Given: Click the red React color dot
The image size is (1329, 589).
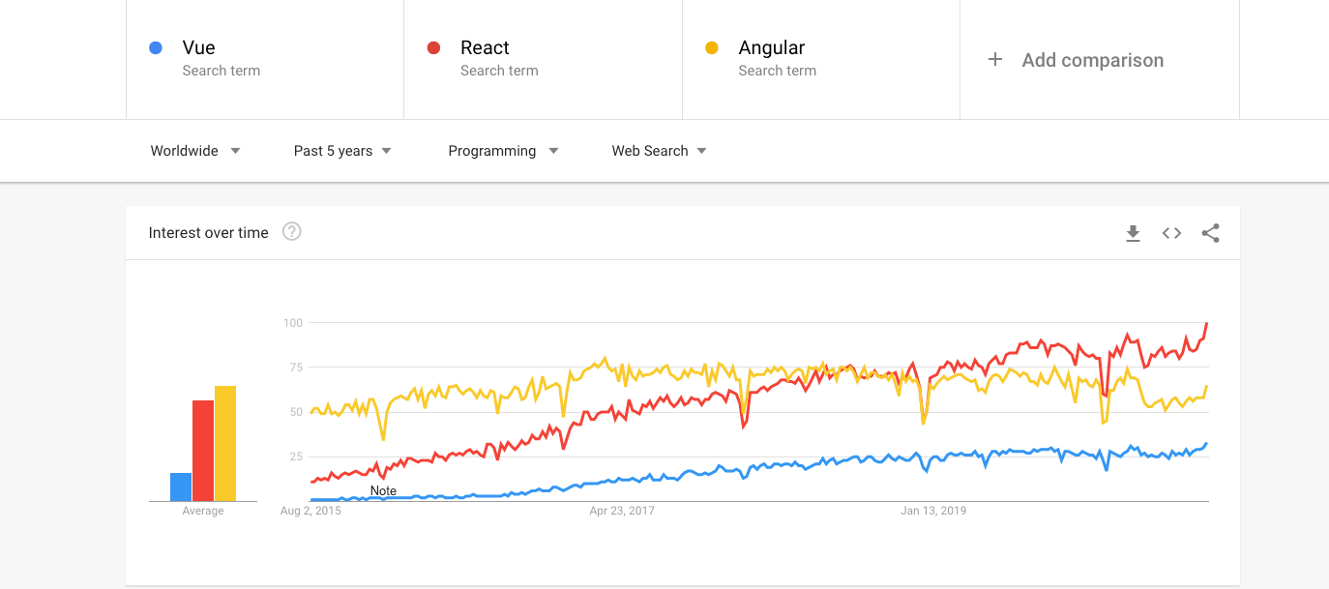Looking at the screenshot, I should pyautogui.click(x=434, y=47).
